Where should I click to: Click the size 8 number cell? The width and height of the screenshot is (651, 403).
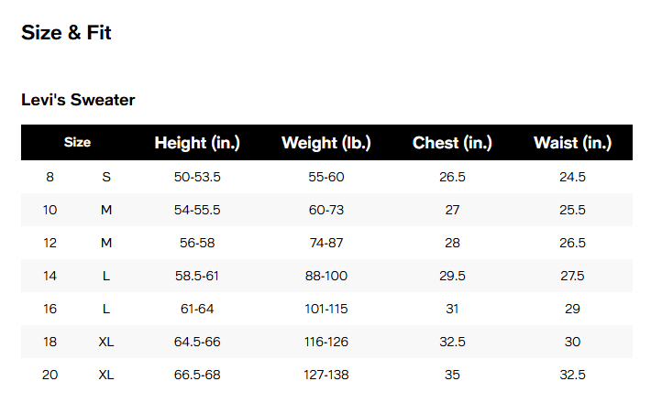[x=50, y=177]
